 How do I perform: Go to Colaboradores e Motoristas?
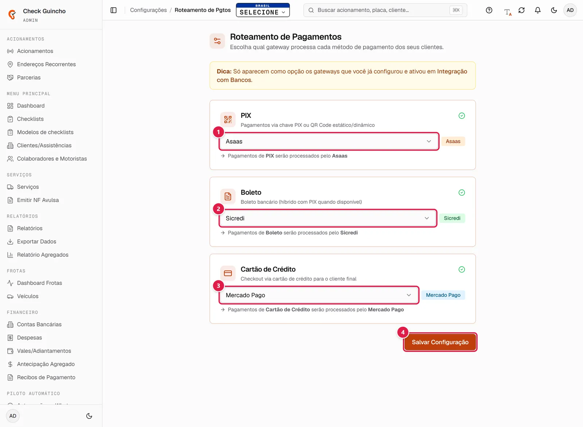click(51, 159)
